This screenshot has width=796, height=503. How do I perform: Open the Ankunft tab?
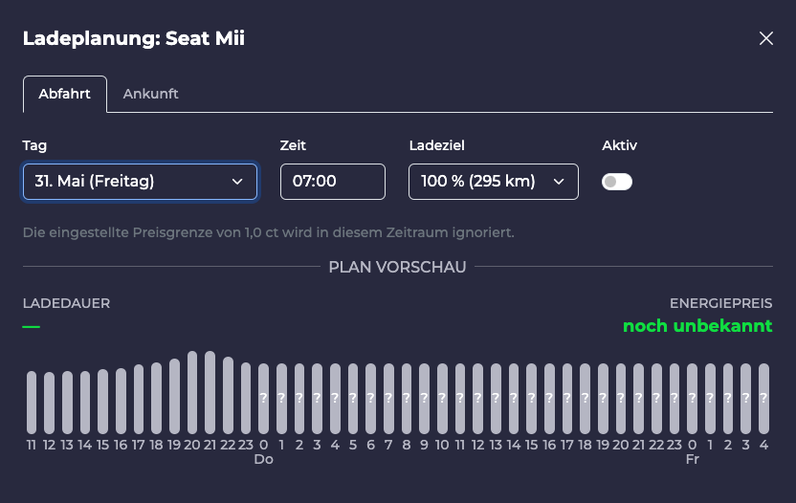[151, 94]
